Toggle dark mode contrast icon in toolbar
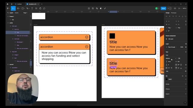193x108 pixels. click(x=101, y=8)
